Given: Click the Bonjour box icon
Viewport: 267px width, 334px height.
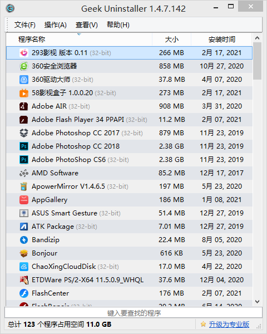Looking at the screenshot, I should 23,253.
